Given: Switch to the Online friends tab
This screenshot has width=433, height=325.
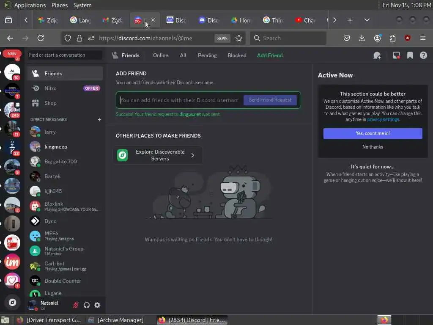Looking at the screenshot, I should coord(160,55).
